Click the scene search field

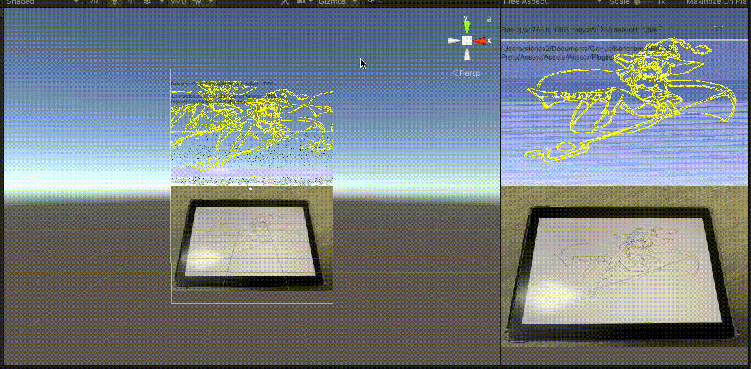click(x=431, y=2)
